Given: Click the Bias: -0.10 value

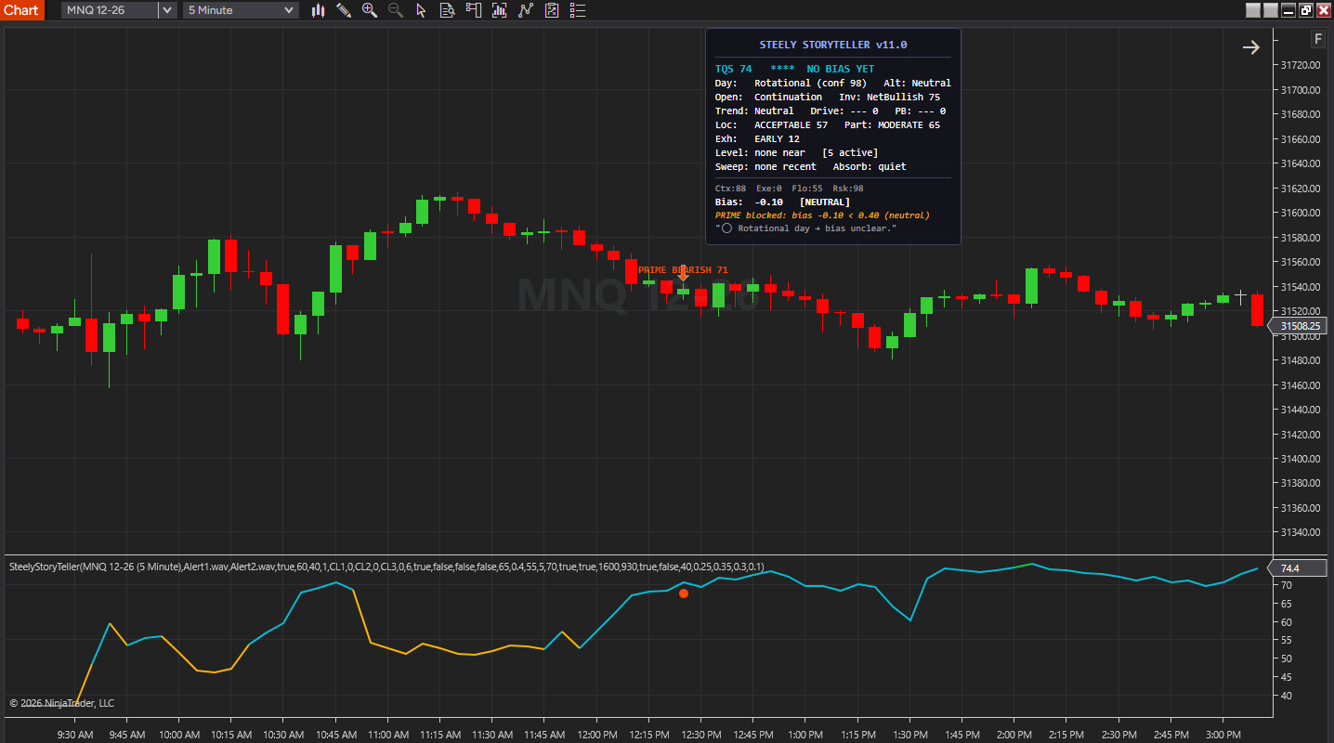Looking at the screenshot, I should point(749,202).
